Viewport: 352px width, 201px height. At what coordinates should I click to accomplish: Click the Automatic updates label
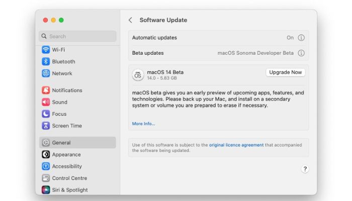coord(154,38)
